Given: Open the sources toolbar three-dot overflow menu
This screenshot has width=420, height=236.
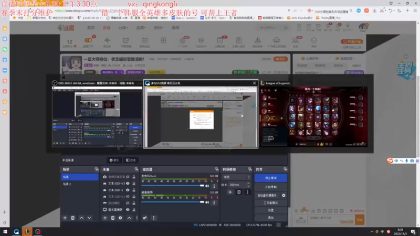Looking at the screenshot, I should click(137, 218).
